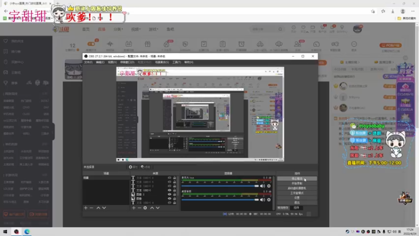This screenshot has height=236, width=419.
Task: Open gear settings for 麦克风/Aux channel
Action: [269, 186]
